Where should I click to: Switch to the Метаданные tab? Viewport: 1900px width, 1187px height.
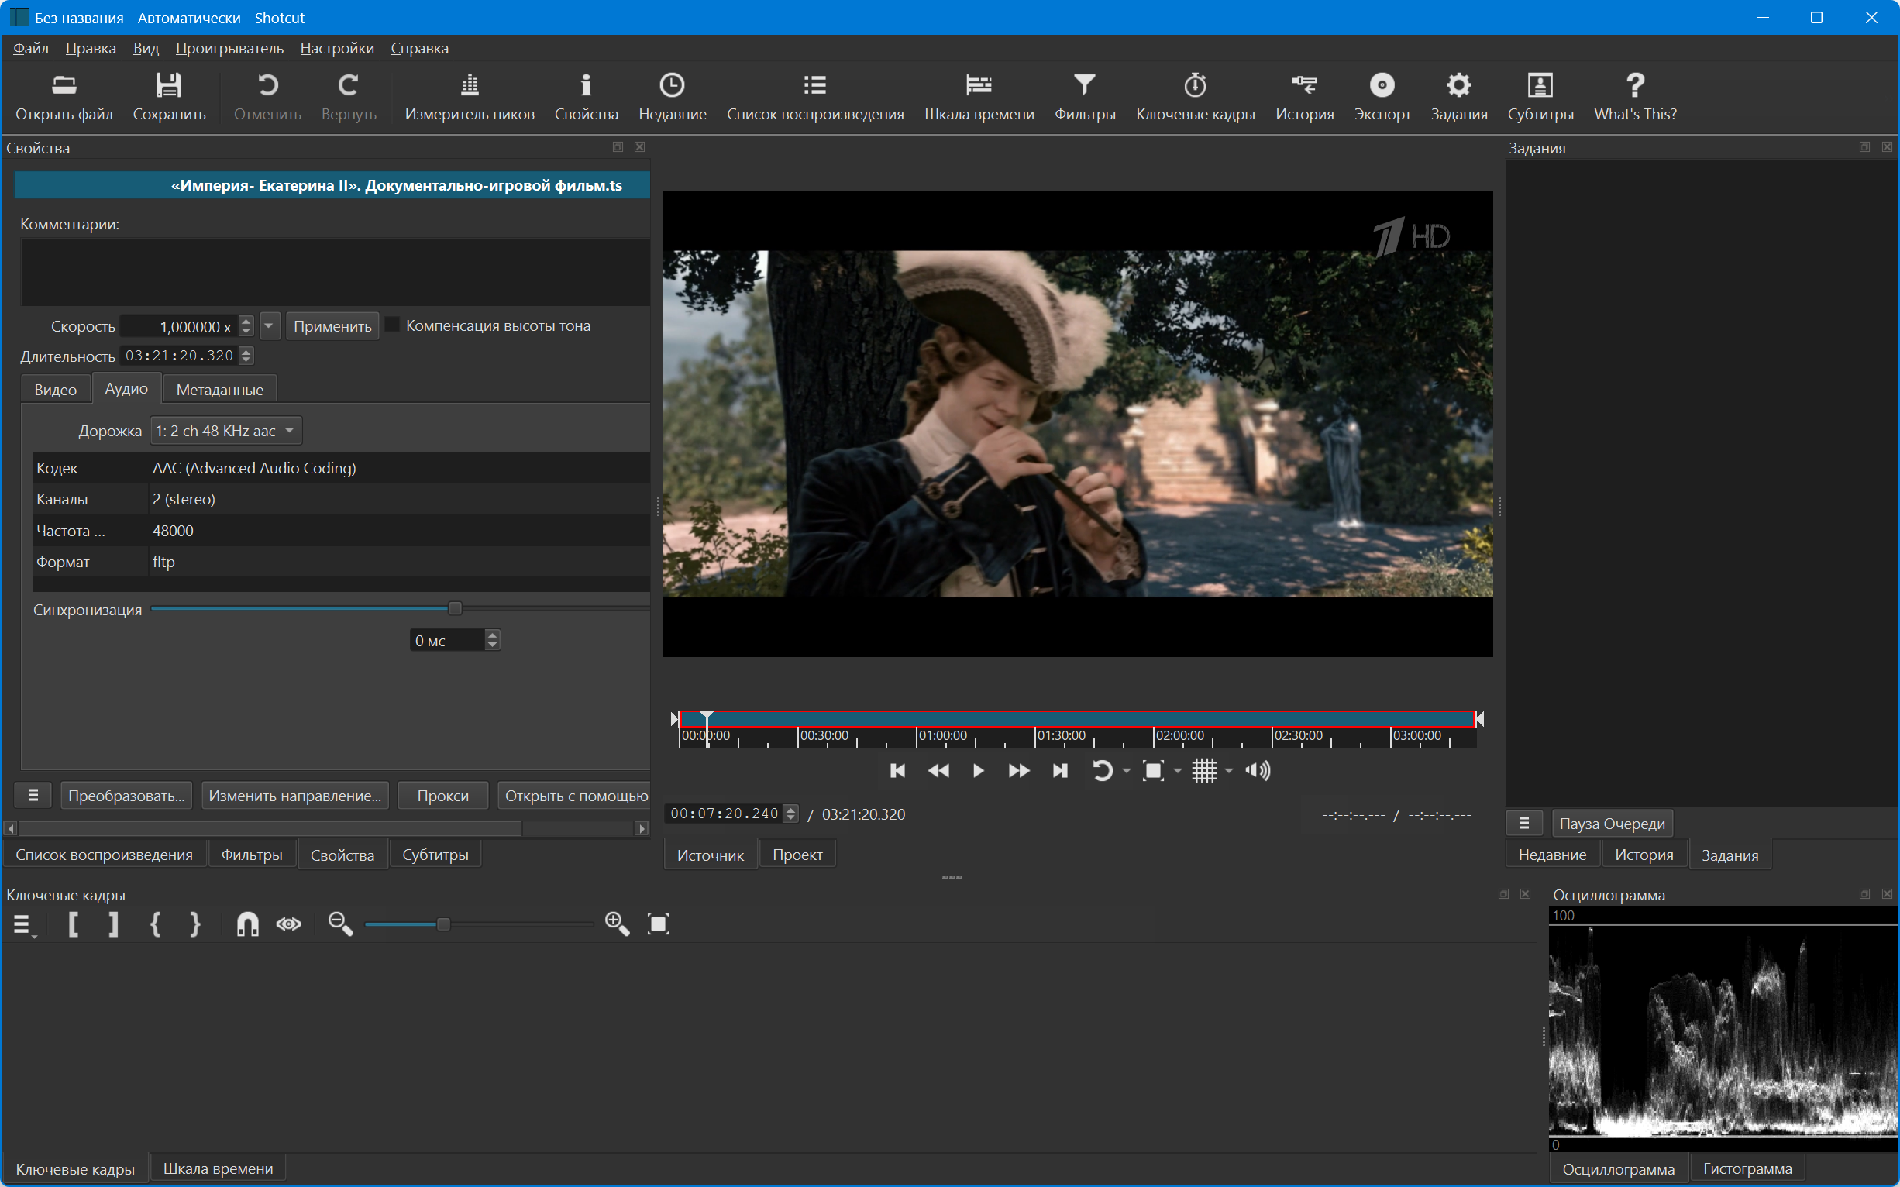click(219, 390)
